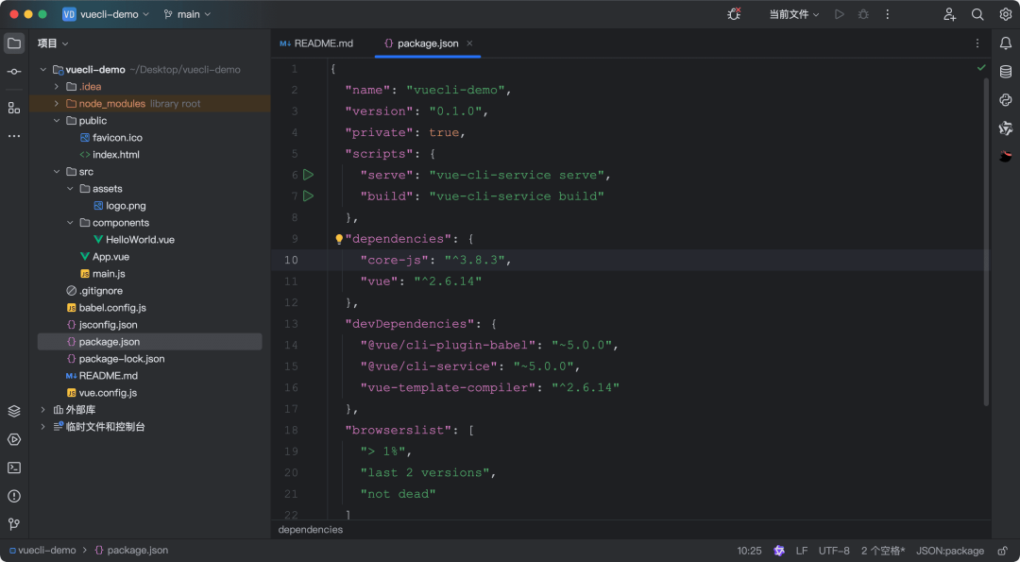Select HelloWorld.vue in project tree
1020x562 pixels.
tap(140, 239)
